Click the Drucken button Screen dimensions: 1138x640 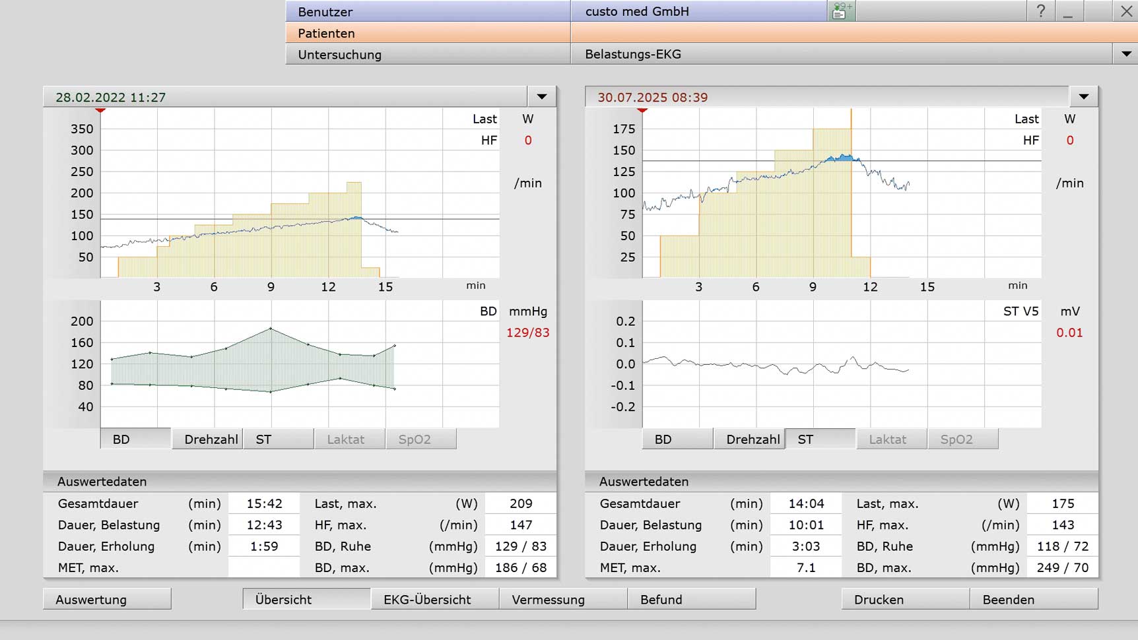[x=905, y=599]
